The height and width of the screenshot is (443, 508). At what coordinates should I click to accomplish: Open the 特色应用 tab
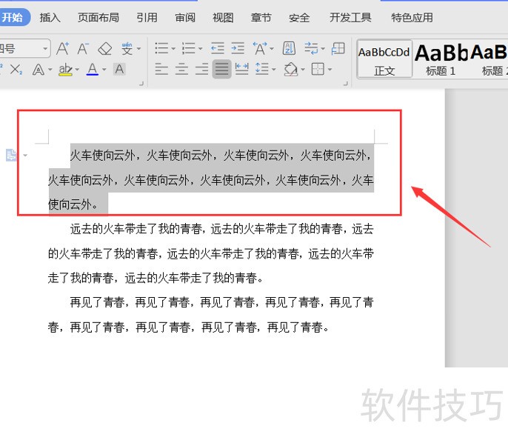(x=412, y=18)
